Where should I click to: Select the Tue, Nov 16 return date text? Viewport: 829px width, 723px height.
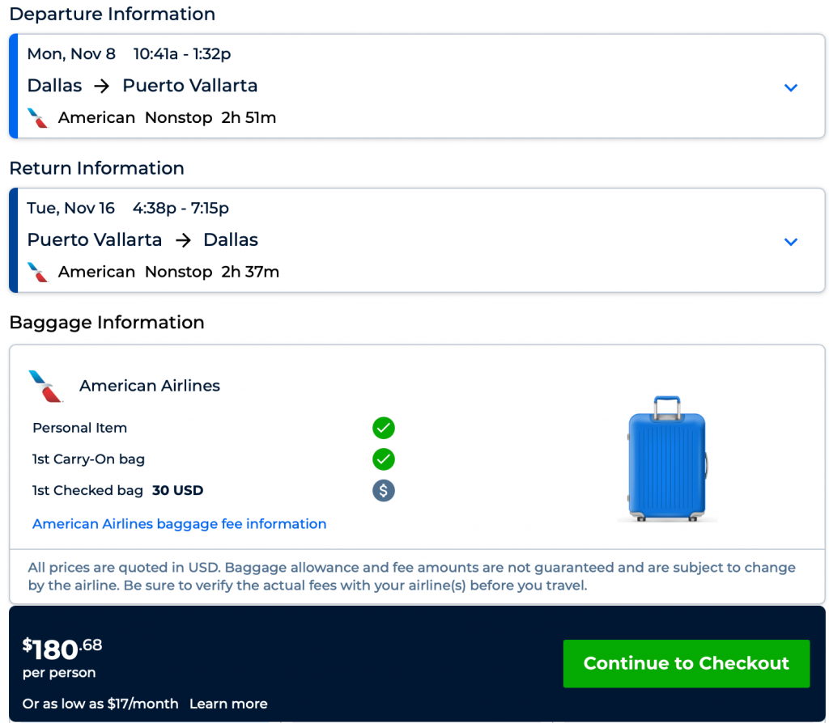click(71, 209)
